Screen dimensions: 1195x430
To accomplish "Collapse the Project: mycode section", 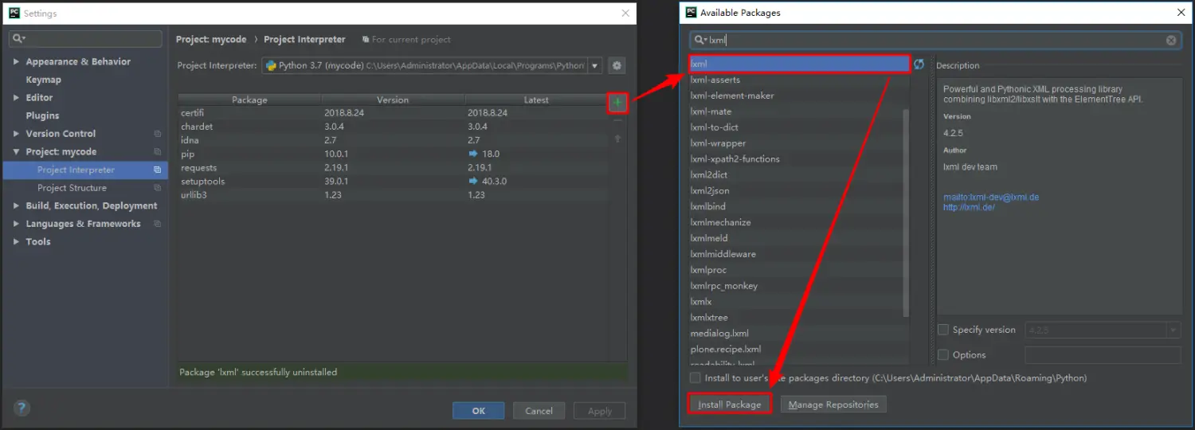I will [x=16, y=152].
